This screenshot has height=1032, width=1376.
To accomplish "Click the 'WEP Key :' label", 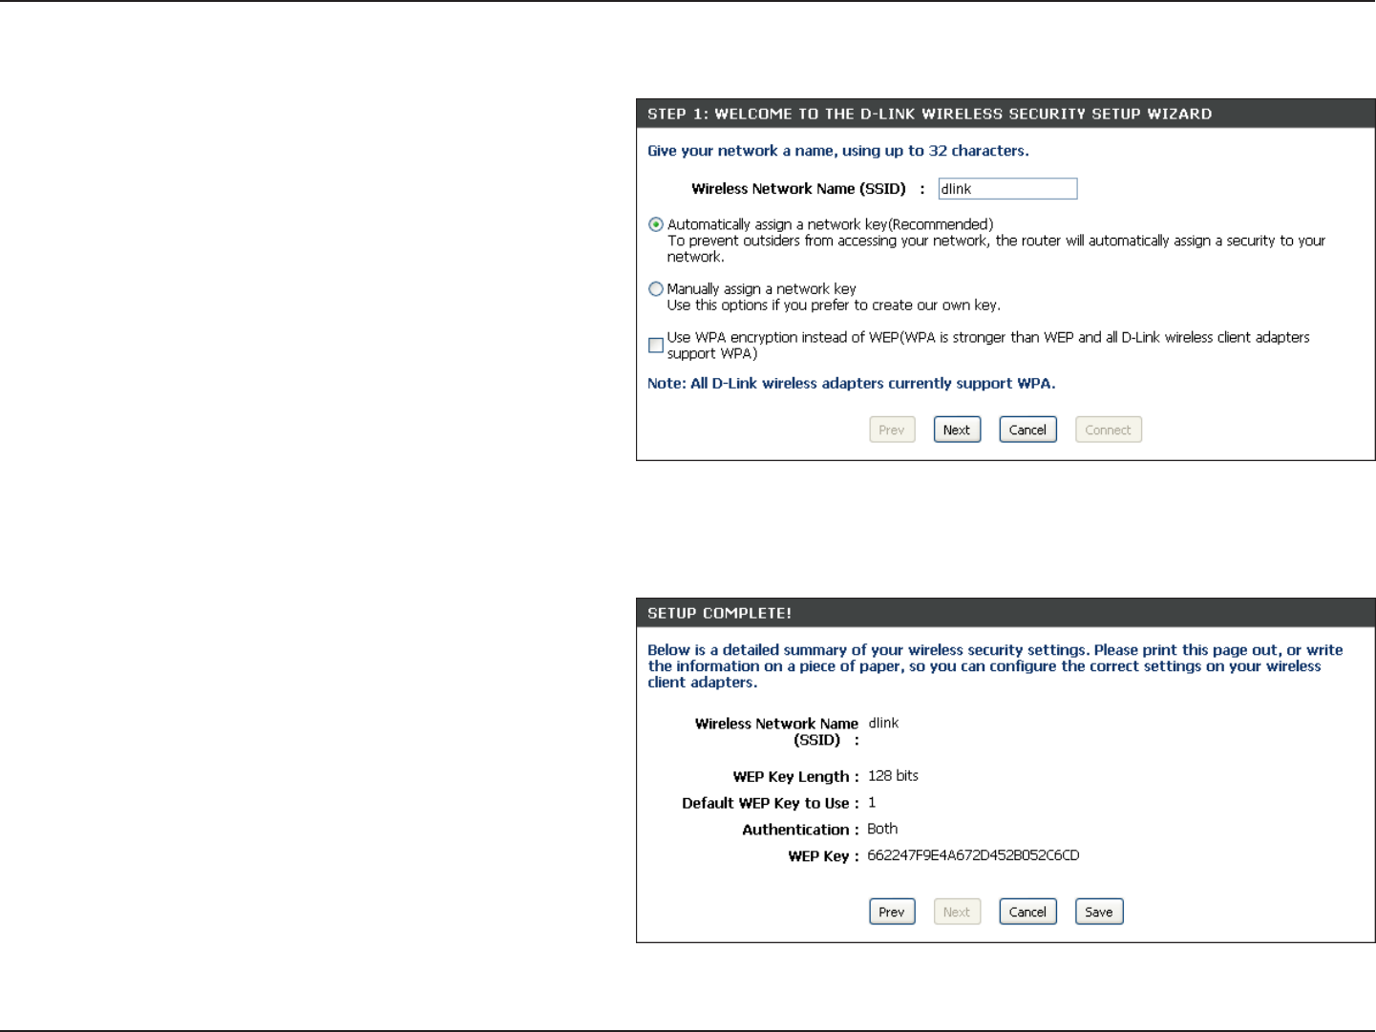I will 823,856.
